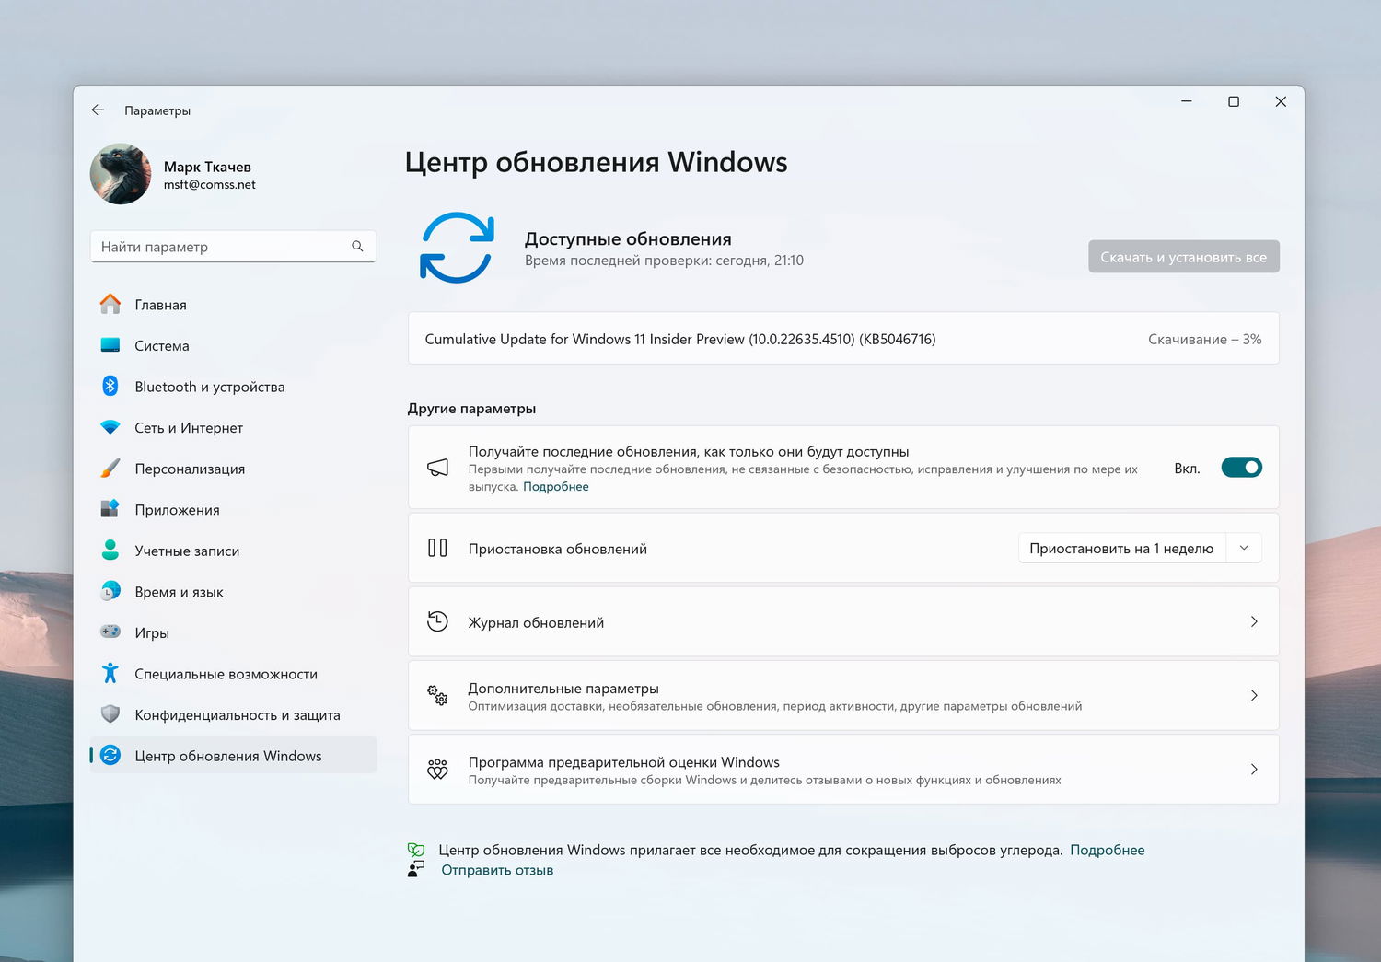Open Персонализация settings
This screenshot has height=962, width=1381.
(x=233, y=469)
